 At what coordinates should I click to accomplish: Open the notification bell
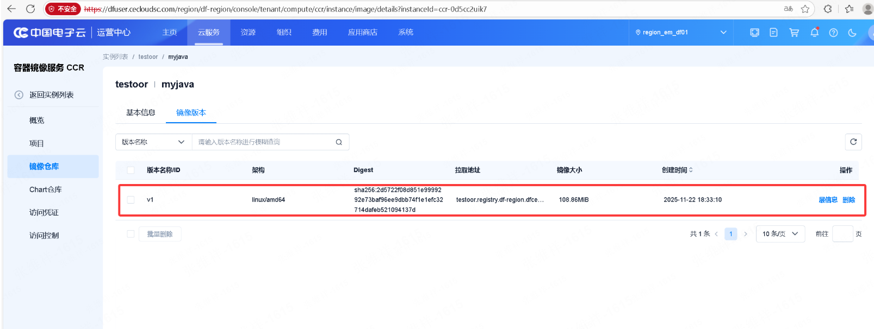click(x=814, y=33)
